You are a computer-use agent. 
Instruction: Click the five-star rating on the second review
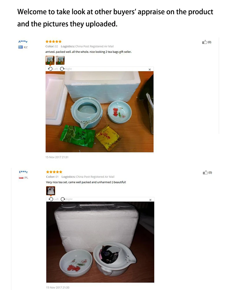point(54,172)
